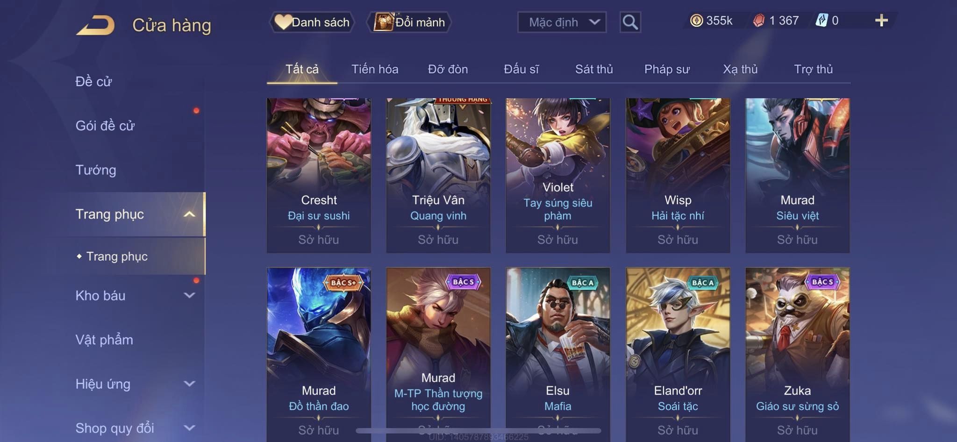Open Danh sách wishlist heart button

pyautogui.click(x=312, y=22)
